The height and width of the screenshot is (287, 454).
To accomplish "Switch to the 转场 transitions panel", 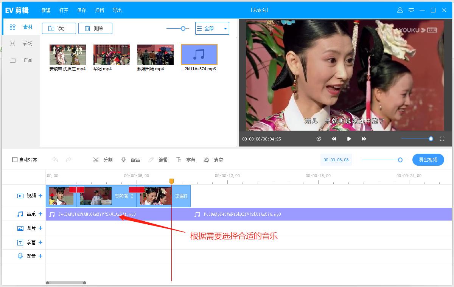I will tap(21, 43).
